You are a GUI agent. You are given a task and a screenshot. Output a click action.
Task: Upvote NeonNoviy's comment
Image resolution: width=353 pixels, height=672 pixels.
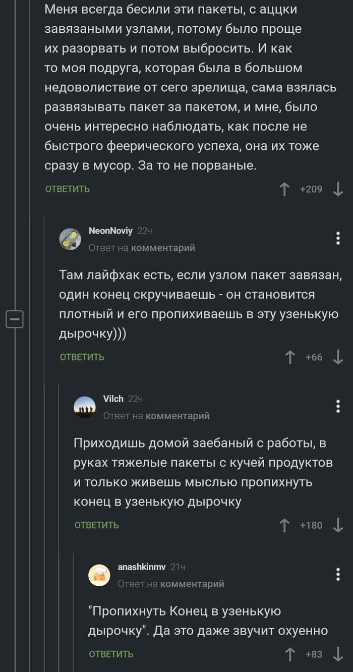290,357
